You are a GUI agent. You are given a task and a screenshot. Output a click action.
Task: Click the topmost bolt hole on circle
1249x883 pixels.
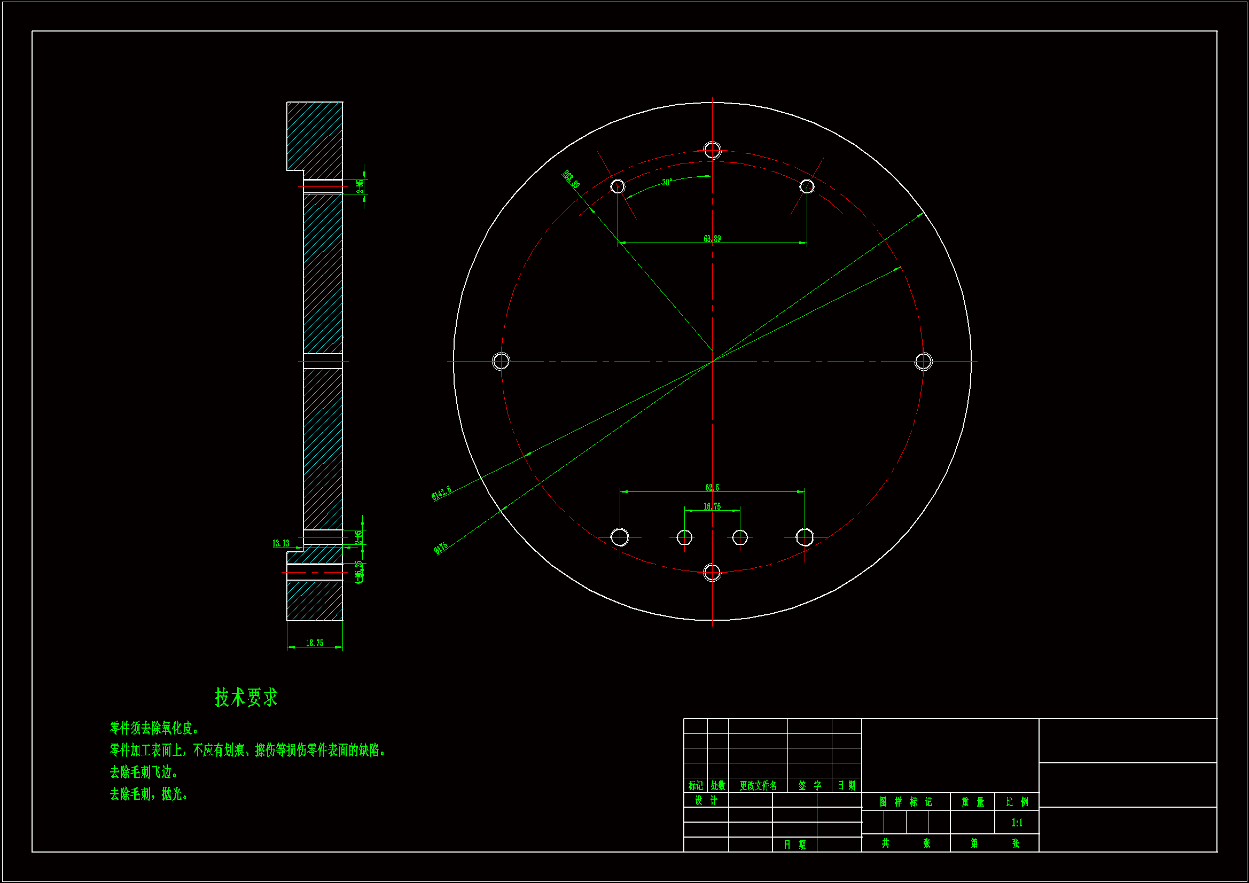click(712, 150)
